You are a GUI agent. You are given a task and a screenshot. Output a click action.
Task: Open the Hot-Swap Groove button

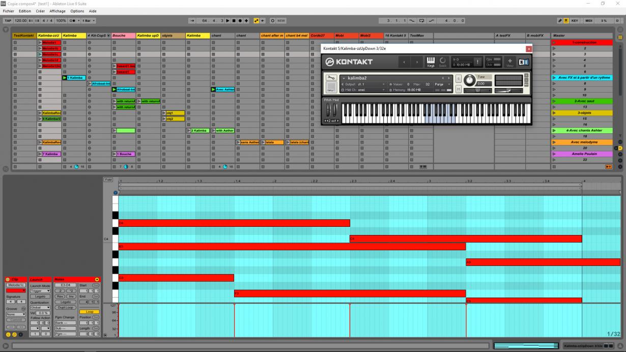(23, 308)
